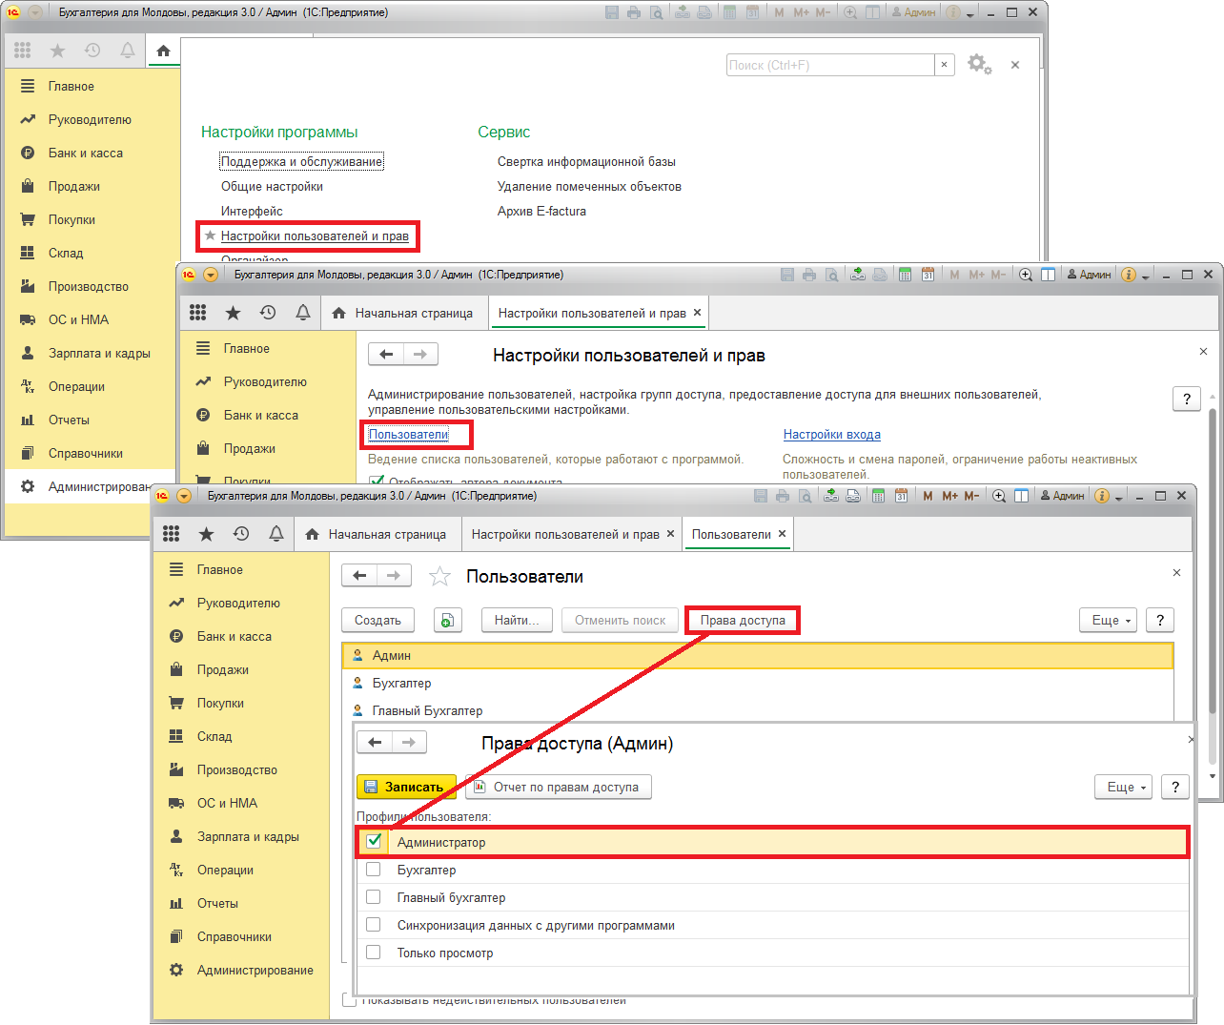Viewport: 1224px width, 1025px height.
Task: Create user by copying icon button
Action: [x=448, y=621]
